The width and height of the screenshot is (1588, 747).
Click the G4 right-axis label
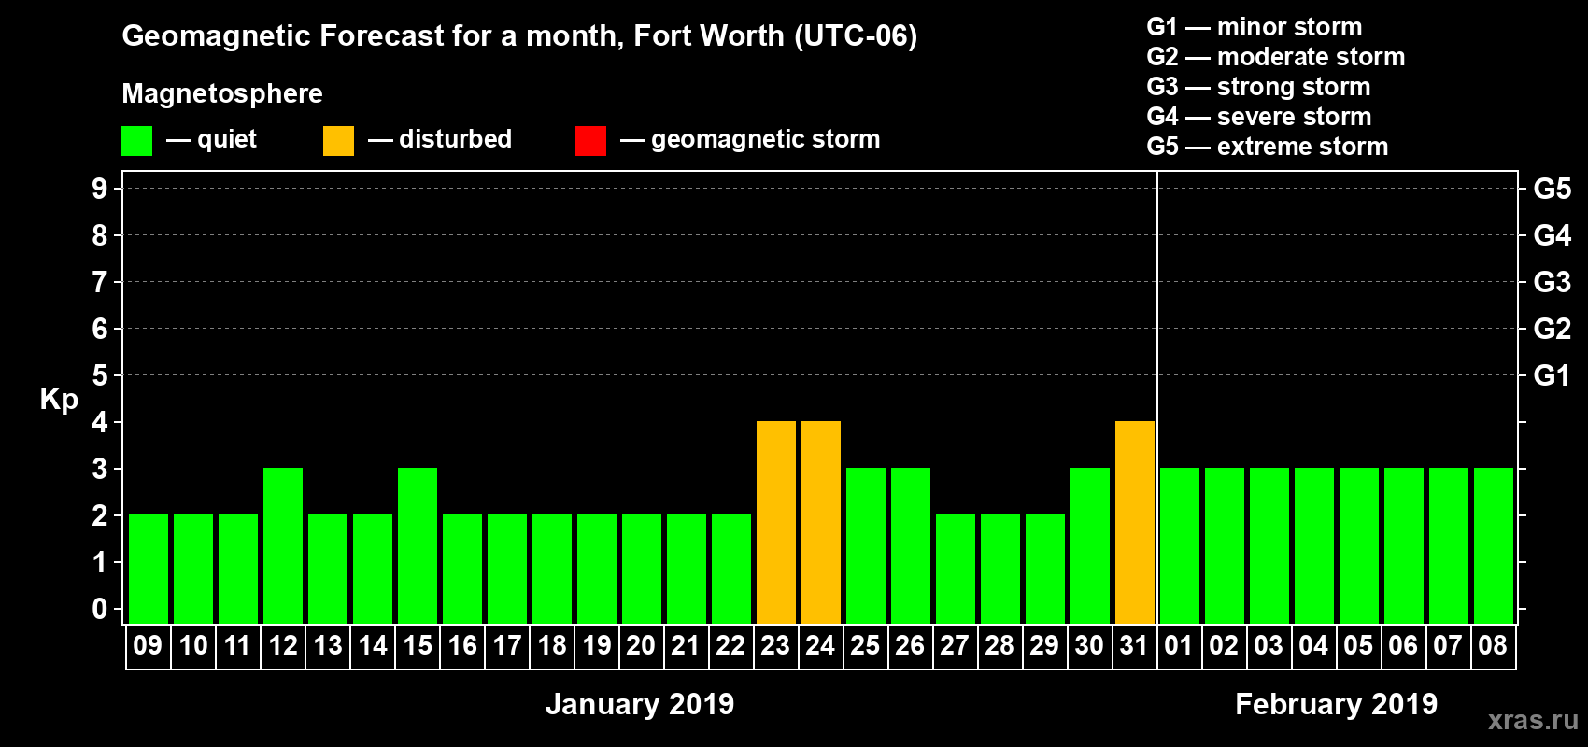[1553, 235]
